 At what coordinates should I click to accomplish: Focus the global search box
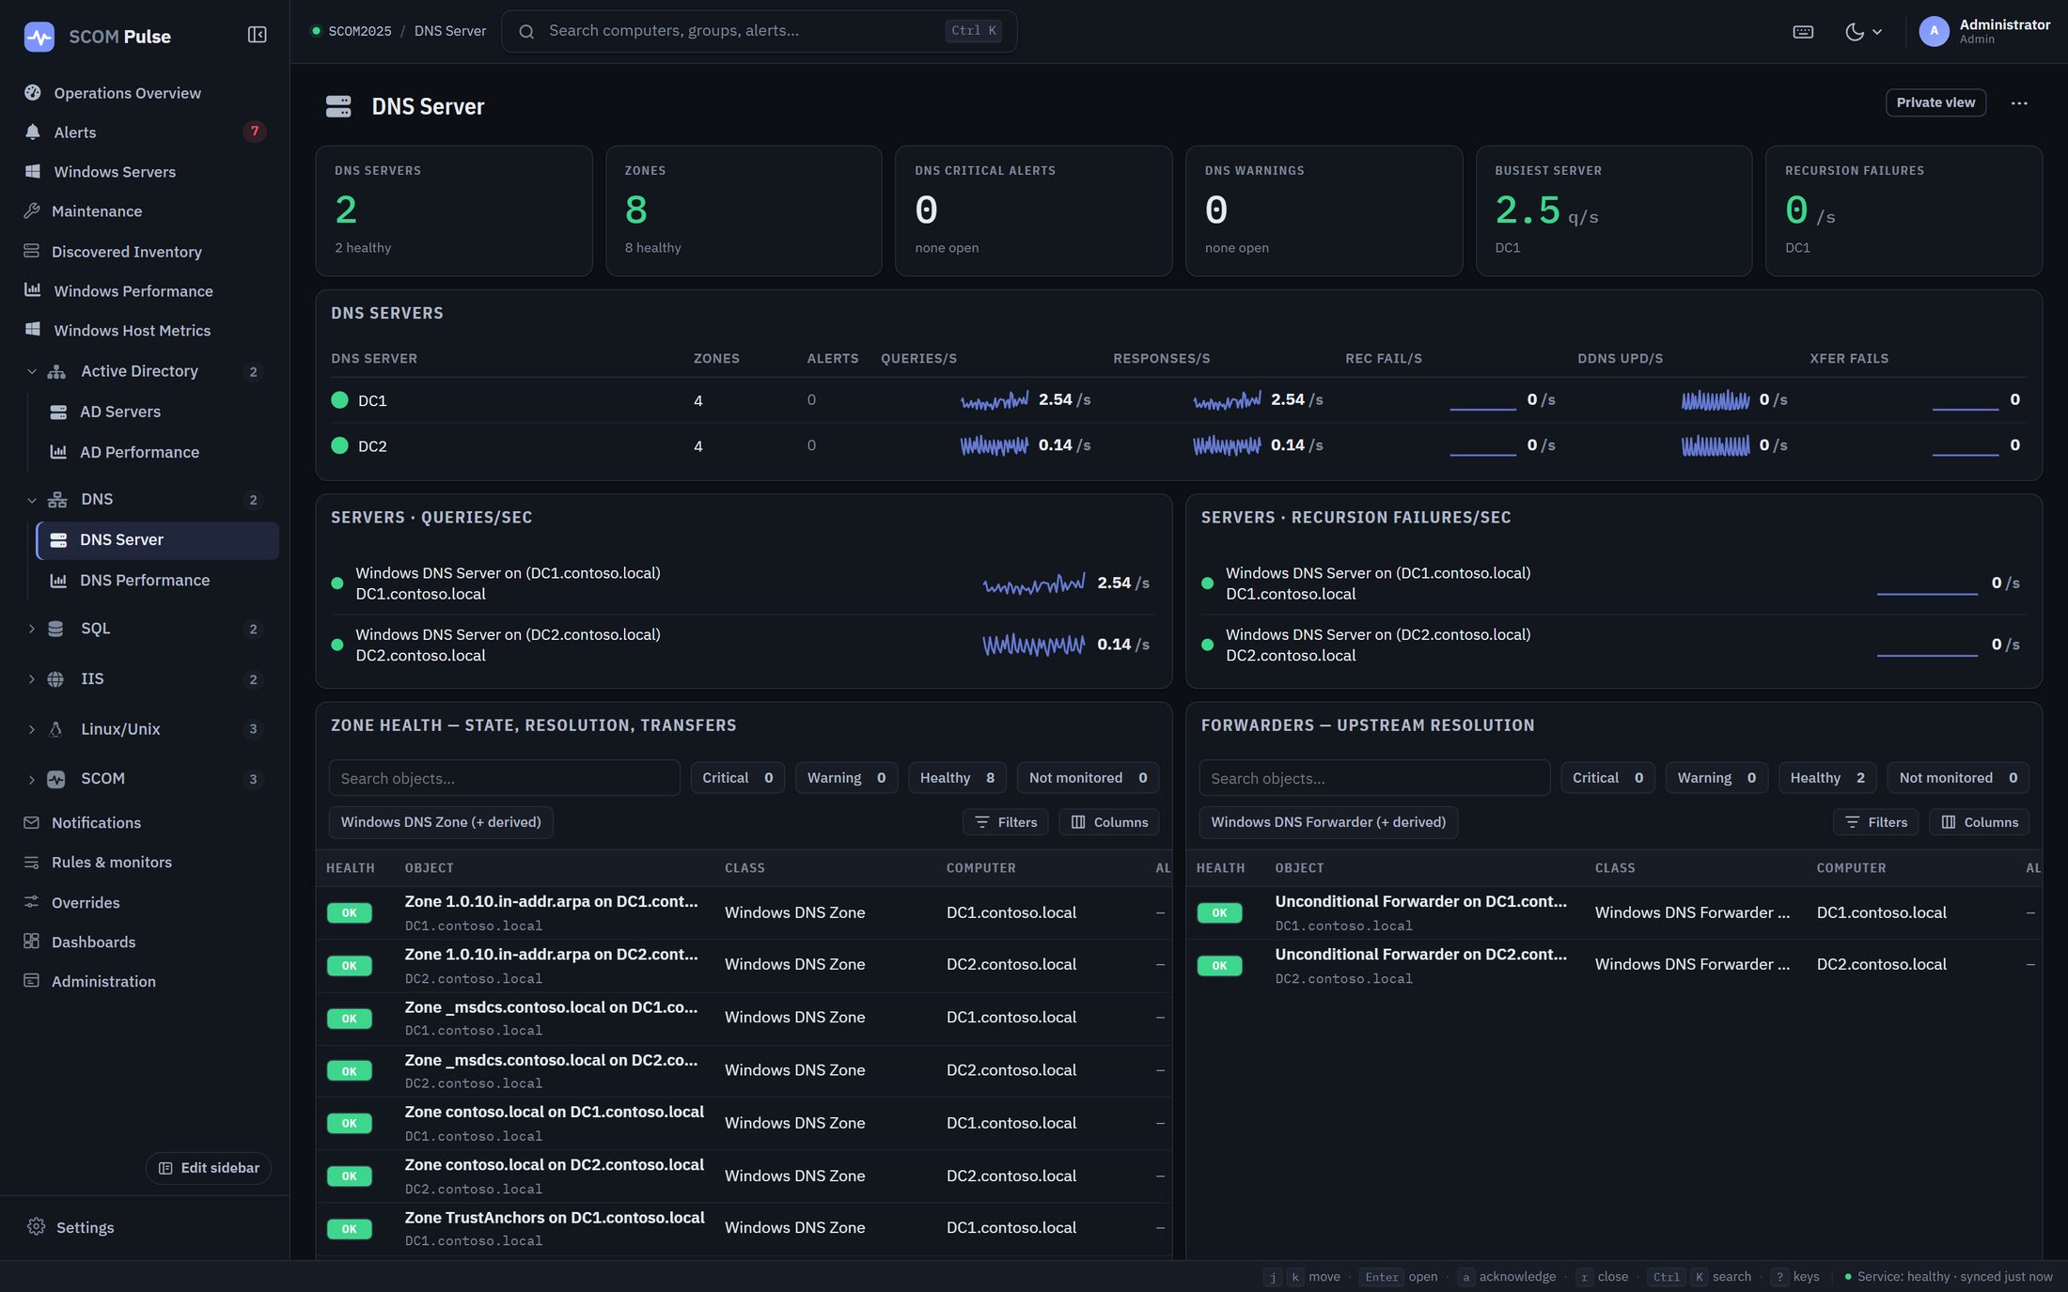(x=759, y=32)
